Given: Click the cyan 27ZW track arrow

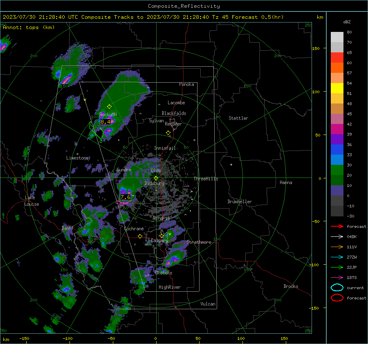Looking at the screenshot, I should (337, 257).
